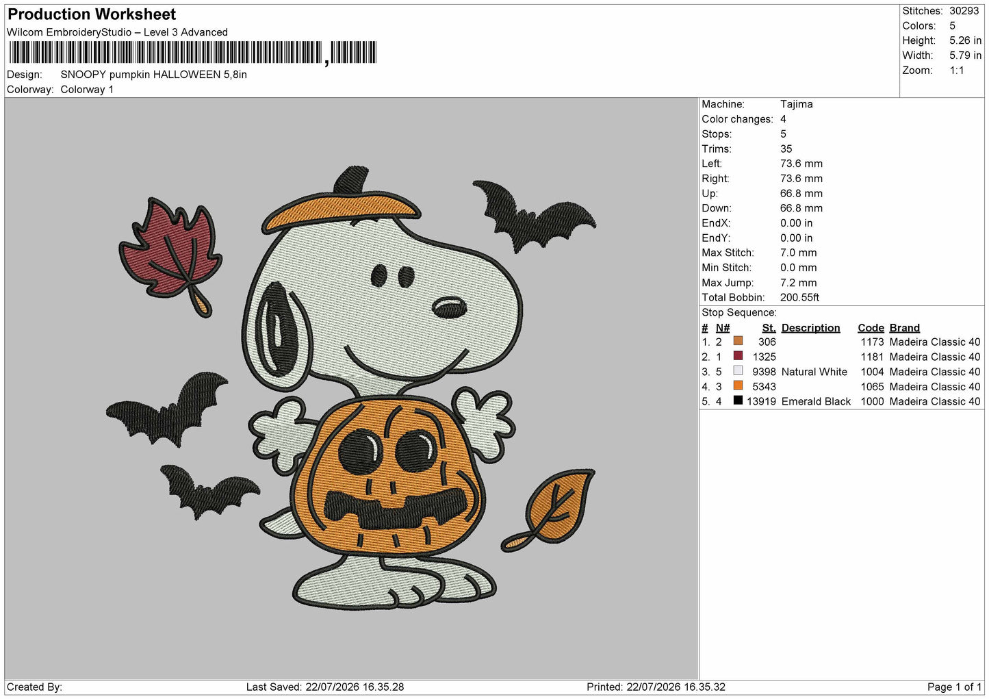This screenshot has height=699, width=989.
Task: Click the Max Stitch value 7.0 mm
Action: click(x=799, y=253)
